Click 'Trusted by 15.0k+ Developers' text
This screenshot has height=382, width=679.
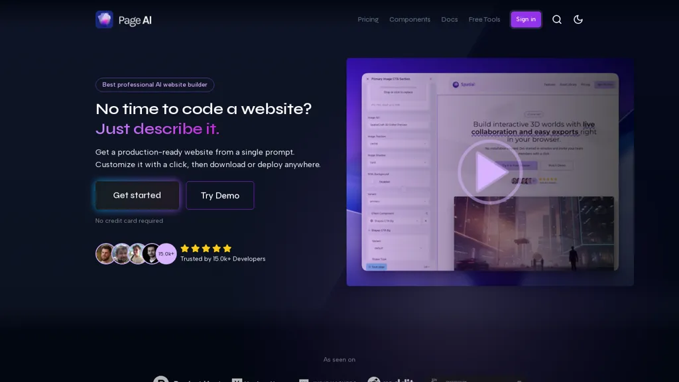pos(223,259)
